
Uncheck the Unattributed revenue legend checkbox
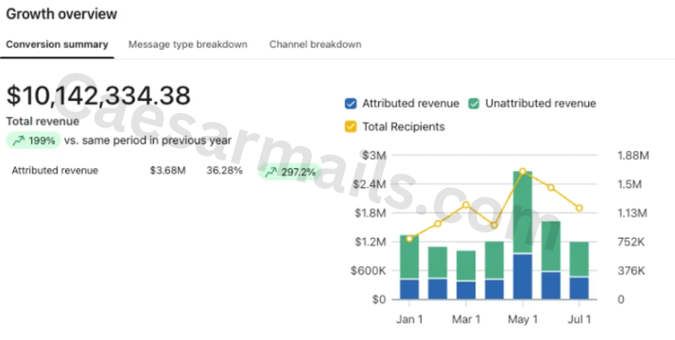474,104
